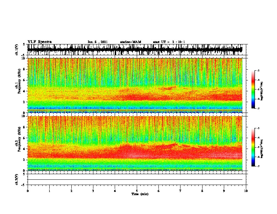
Task: Click the "VLF Spectra" plot title
Action: 40,42
